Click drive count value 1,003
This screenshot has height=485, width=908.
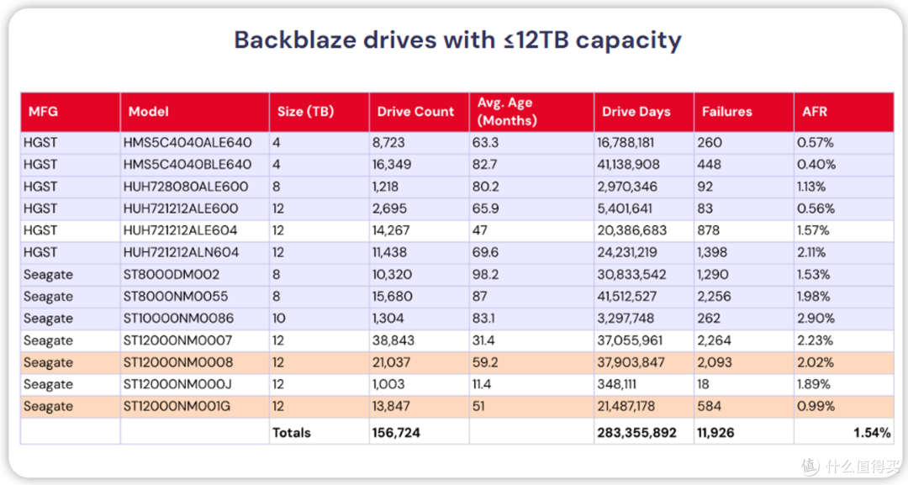click(388, 384)
